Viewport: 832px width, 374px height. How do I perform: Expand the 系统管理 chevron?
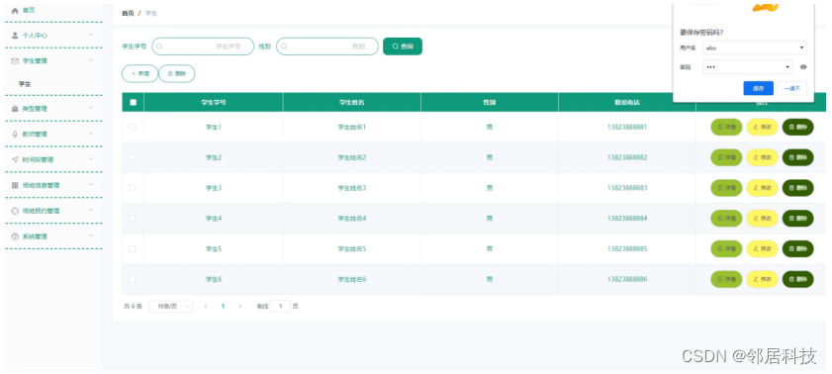91,236
